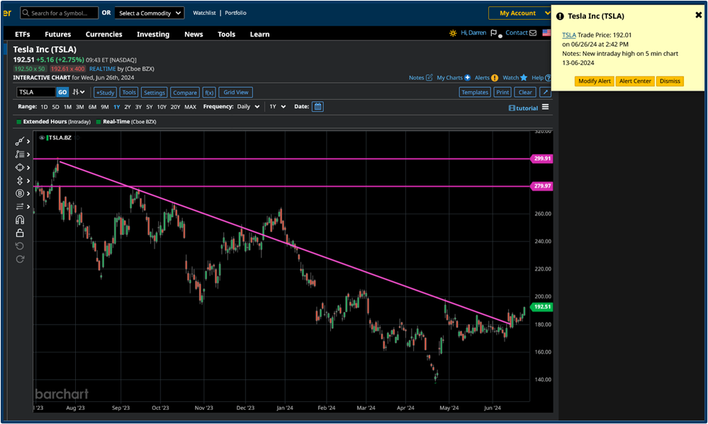Click the TSLA symbol input field

coord(35,92)
